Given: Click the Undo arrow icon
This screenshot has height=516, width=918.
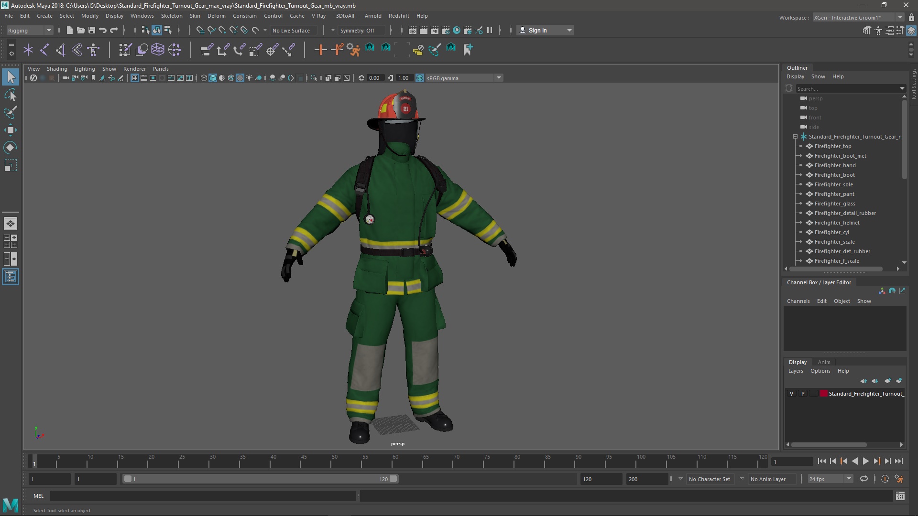Looking at the screenshot, I should [x=102, y=30].
